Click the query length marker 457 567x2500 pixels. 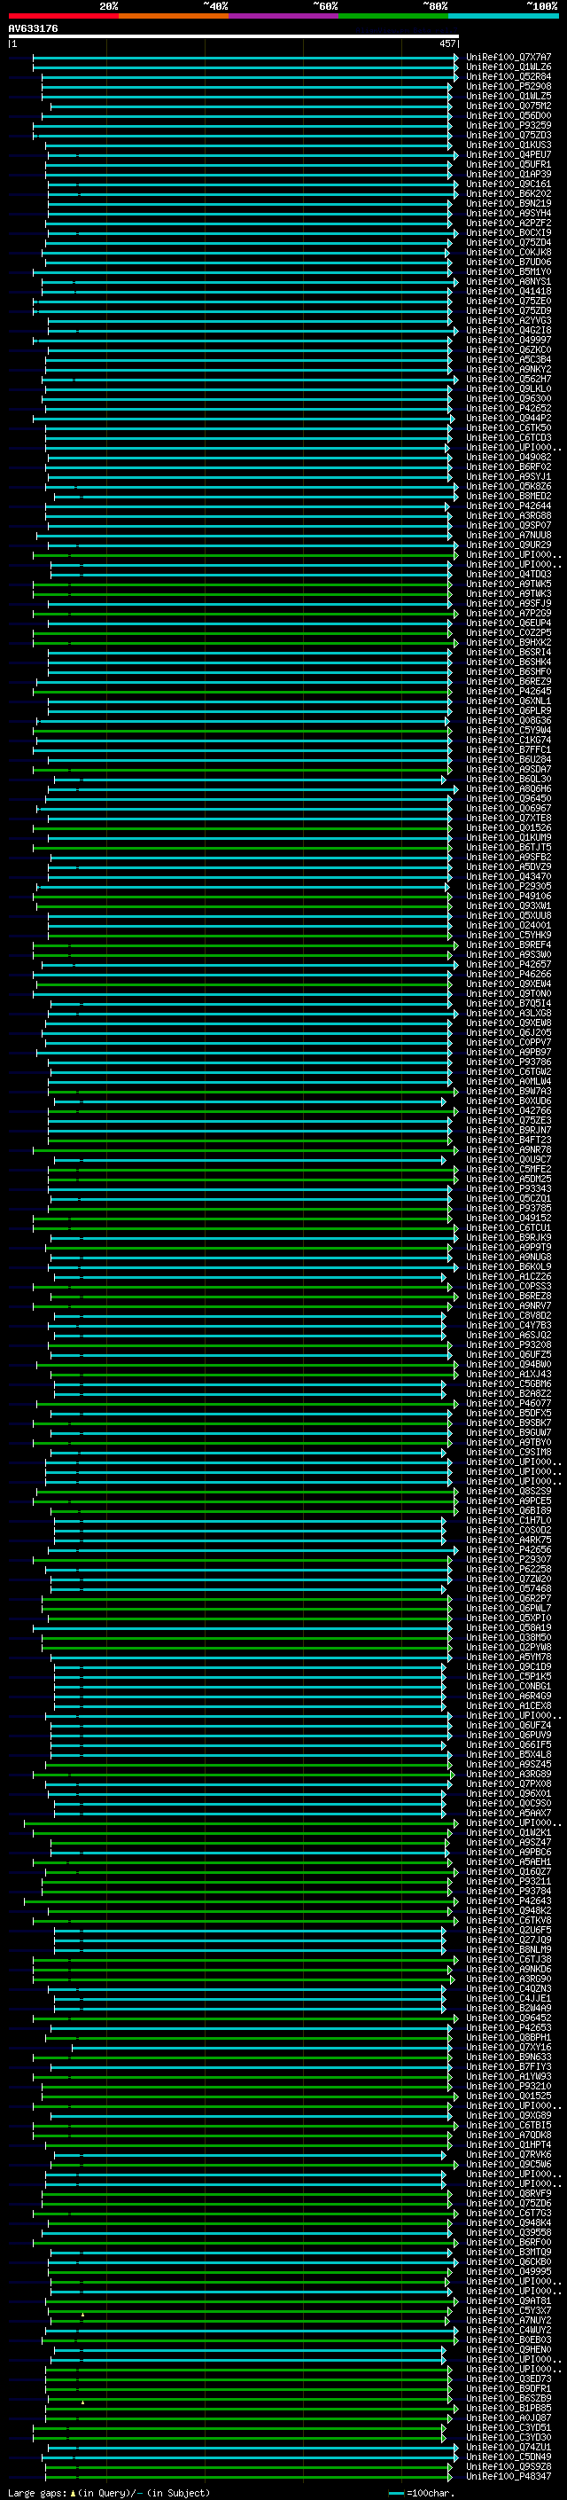[447, 43]
